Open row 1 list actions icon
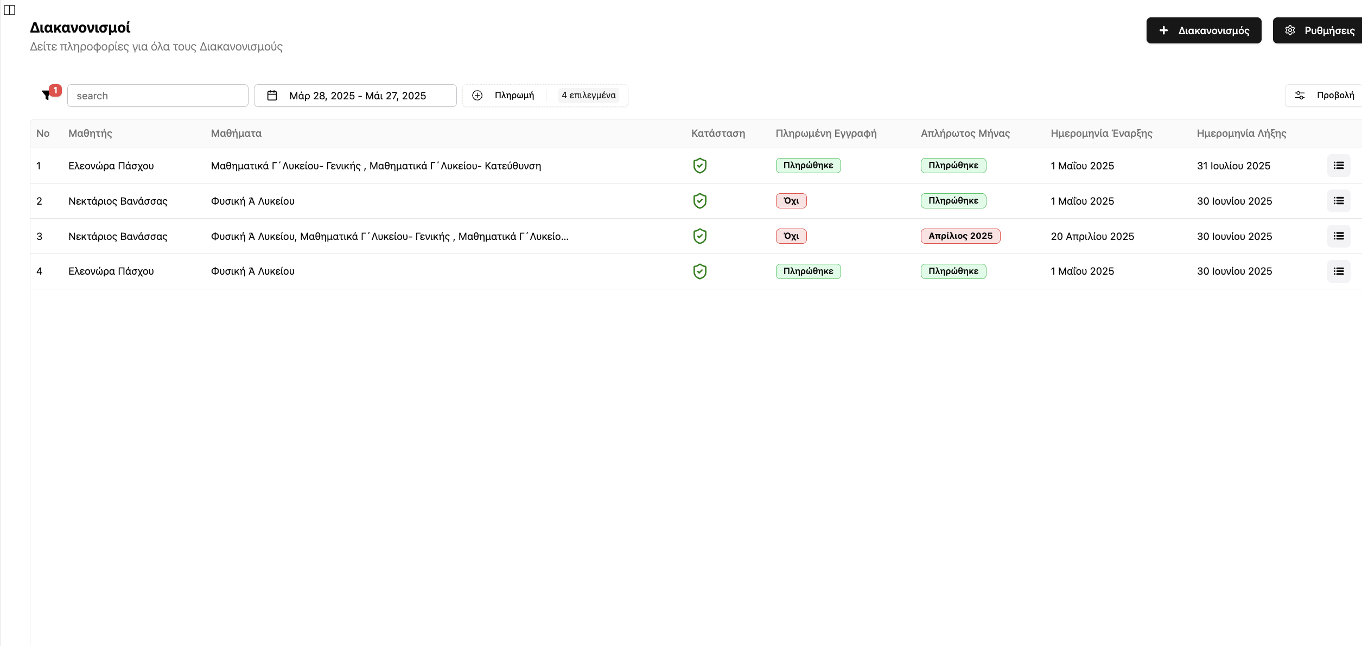The width and height of the screenshot is (1362, 646). [x=1338, y=166]
